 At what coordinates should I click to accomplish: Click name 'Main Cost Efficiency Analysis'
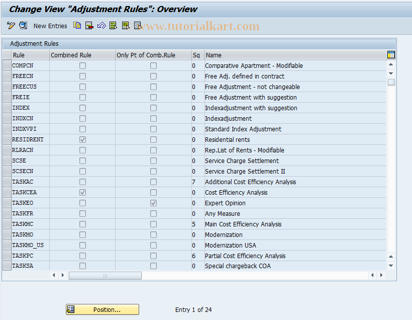point(243,224)
